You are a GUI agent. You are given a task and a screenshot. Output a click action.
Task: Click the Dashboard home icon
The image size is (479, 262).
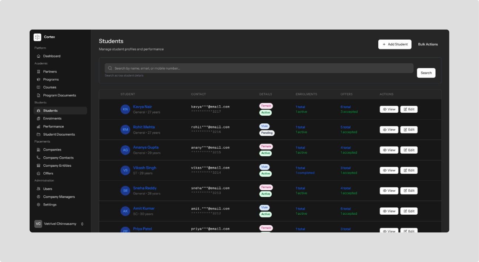tap(38, 56)
